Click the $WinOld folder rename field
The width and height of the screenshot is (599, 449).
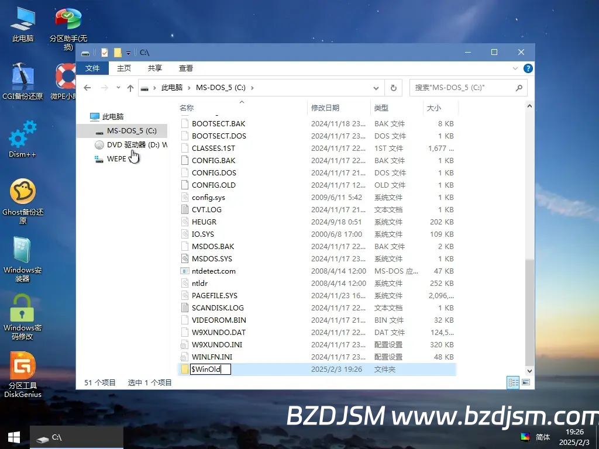click(x=211, y=369)
